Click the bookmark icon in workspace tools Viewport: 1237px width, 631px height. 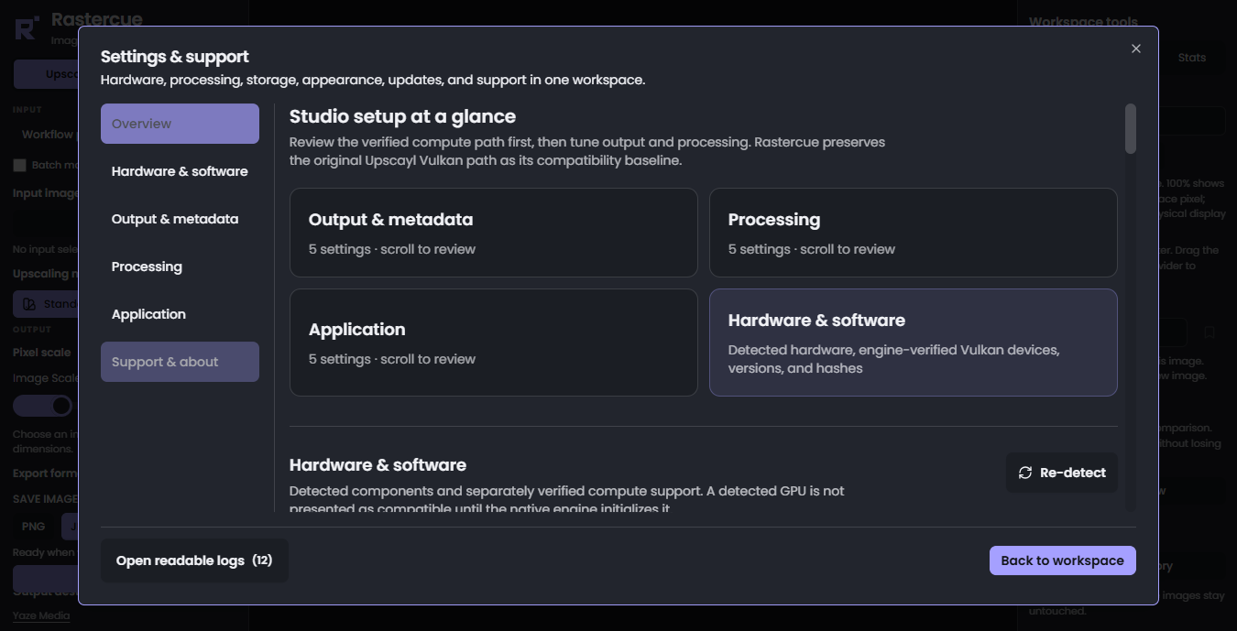pos(1210,332)
